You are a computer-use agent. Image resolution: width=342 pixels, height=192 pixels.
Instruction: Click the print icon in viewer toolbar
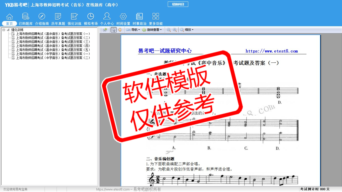[x=105, y=30]
